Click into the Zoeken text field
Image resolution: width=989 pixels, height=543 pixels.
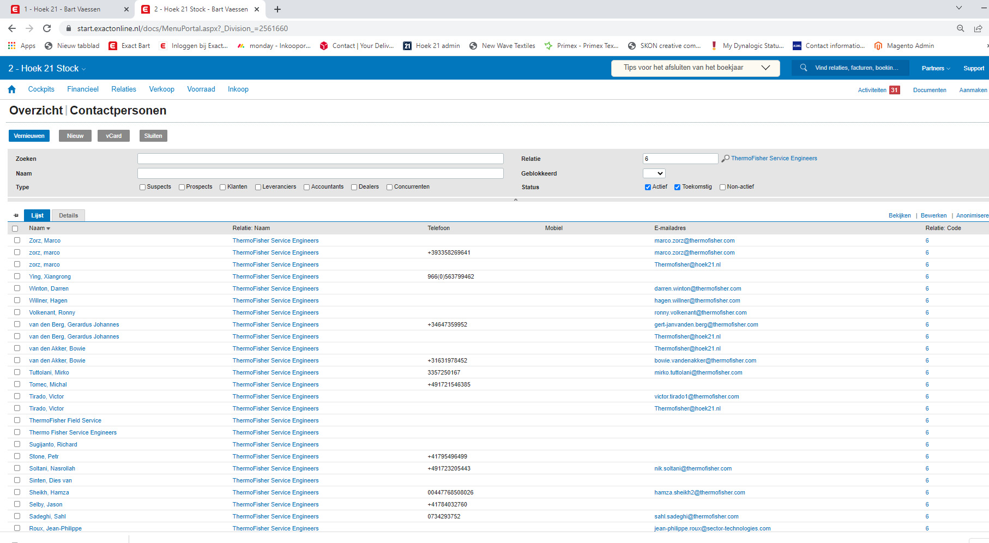(320, 159)
